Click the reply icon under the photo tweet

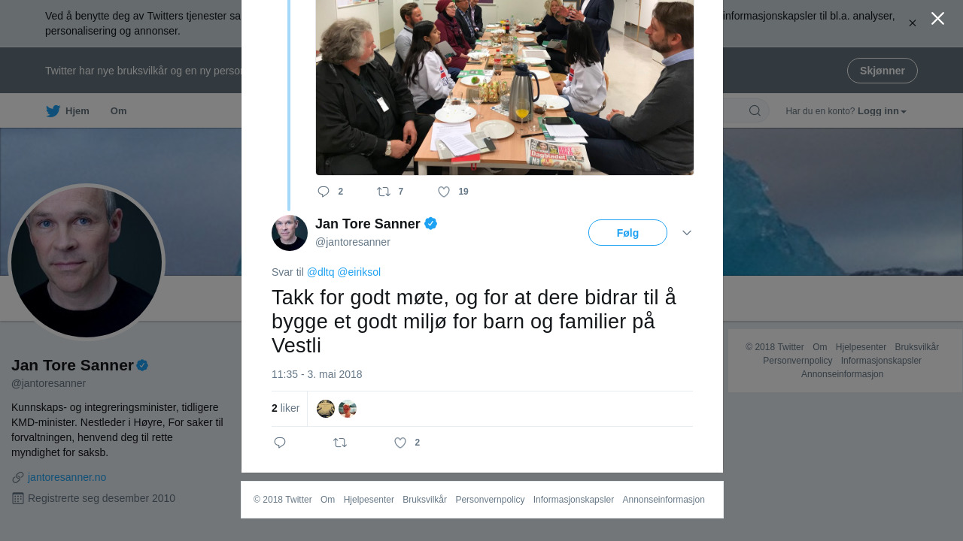[324, 192]
